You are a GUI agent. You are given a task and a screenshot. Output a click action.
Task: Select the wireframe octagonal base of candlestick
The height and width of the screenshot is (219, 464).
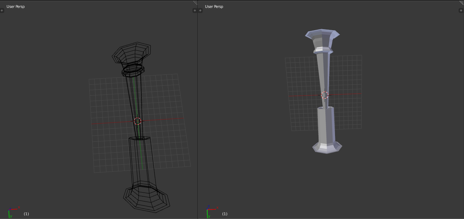(147, 198)
